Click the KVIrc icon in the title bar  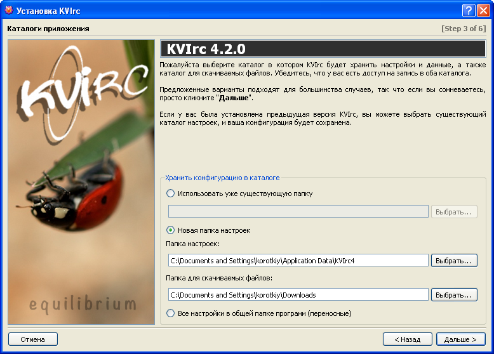pyautogui.click(x=9, y=10)
